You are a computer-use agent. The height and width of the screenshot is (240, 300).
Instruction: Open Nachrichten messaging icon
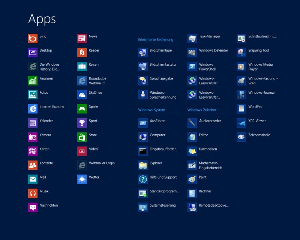point(33,207)
